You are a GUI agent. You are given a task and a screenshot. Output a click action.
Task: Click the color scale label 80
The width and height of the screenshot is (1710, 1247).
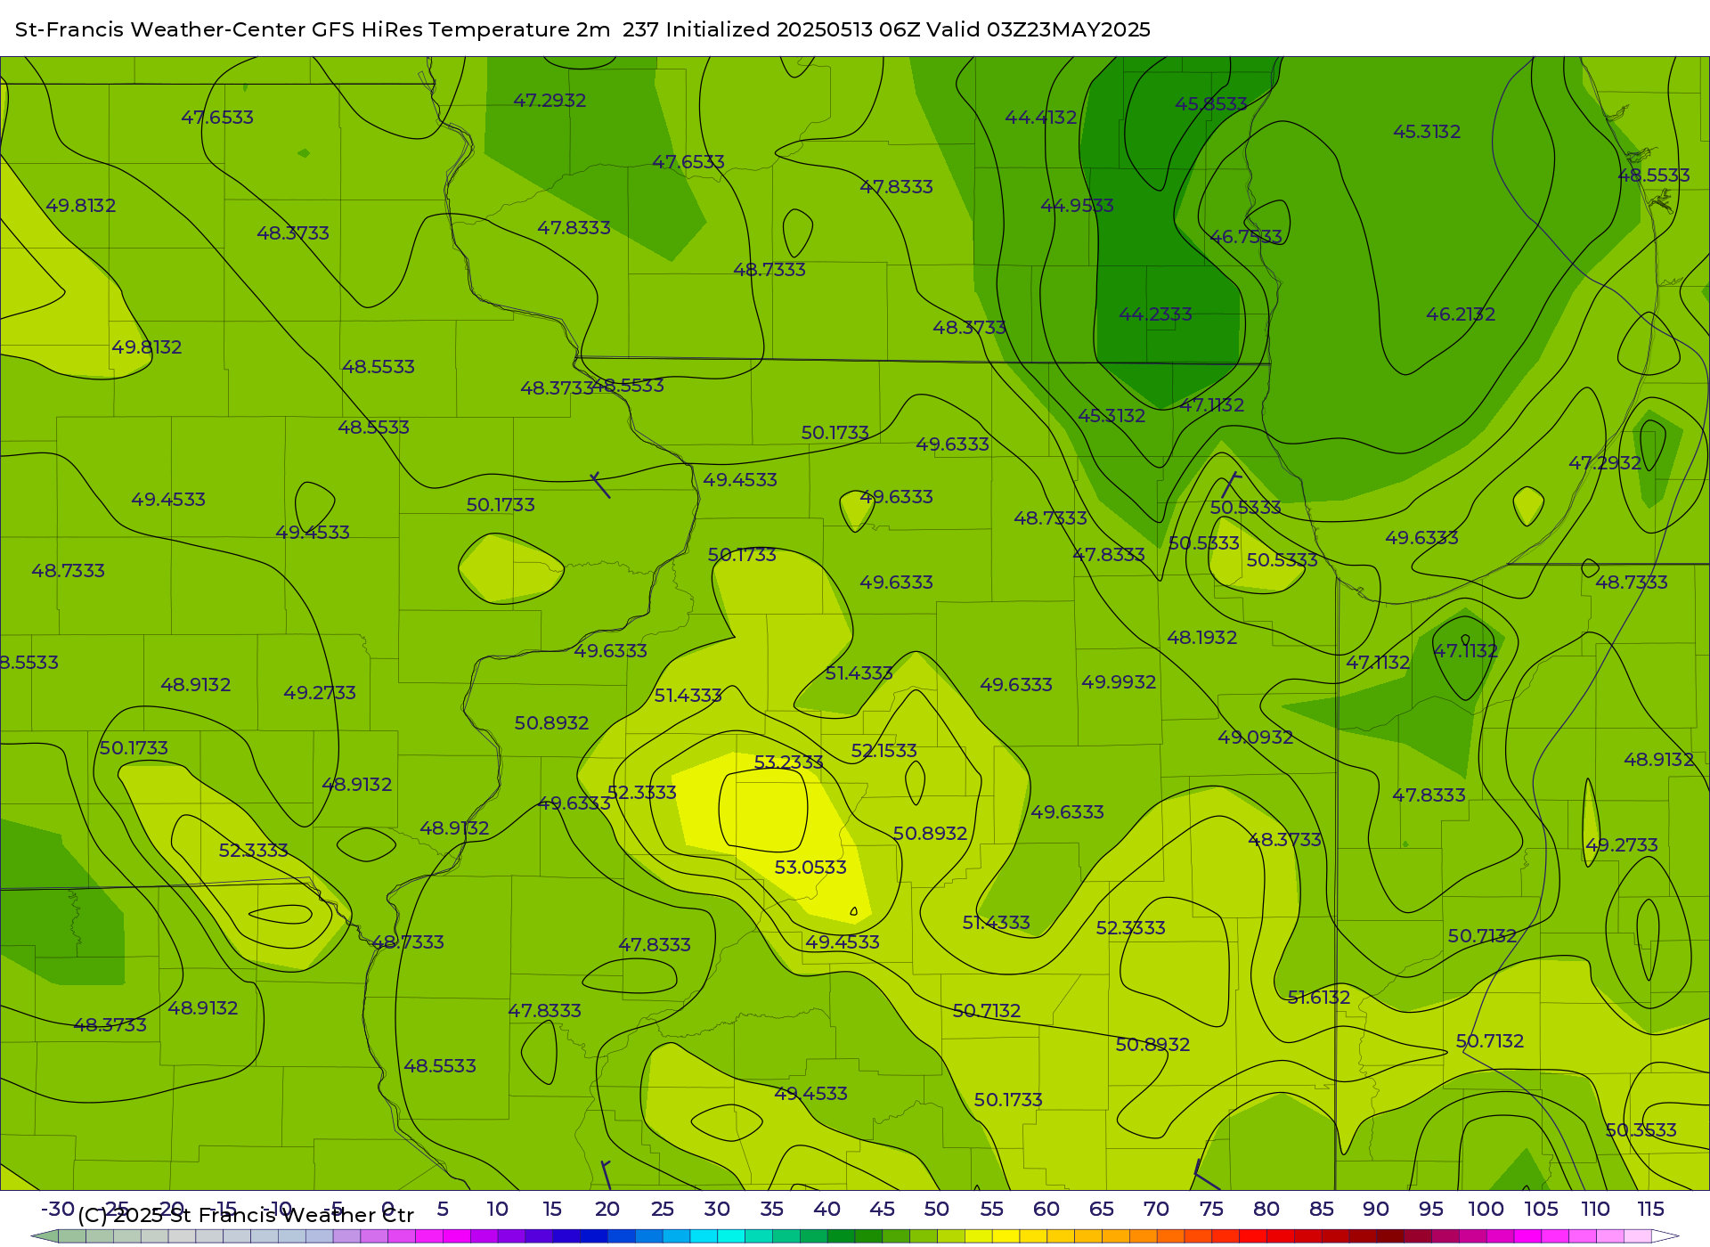pyautogui.click(x=1266, y=1210)
